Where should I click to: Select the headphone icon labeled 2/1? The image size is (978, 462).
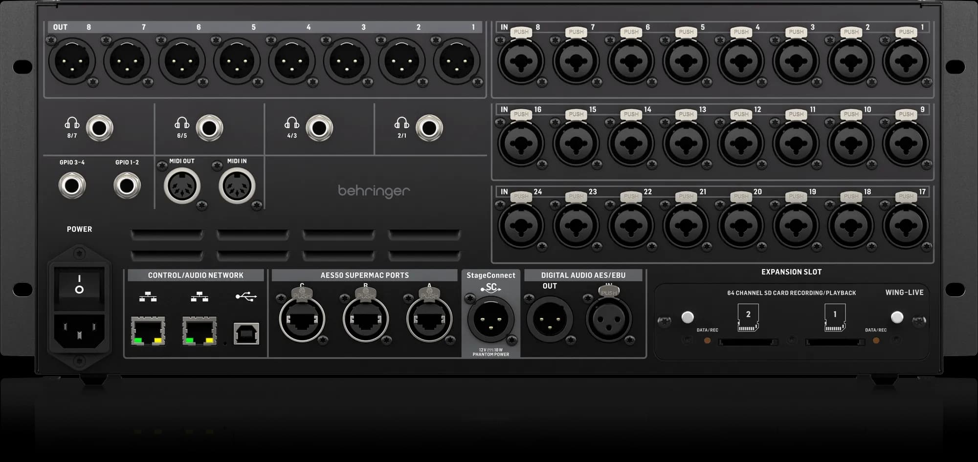coord(402,123)
